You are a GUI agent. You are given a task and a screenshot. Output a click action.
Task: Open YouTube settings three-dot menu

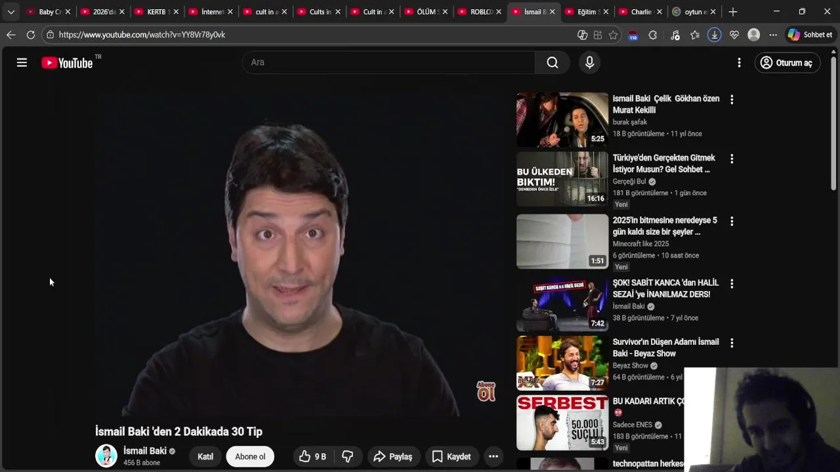pyautogui.click(x=739, y=62)
